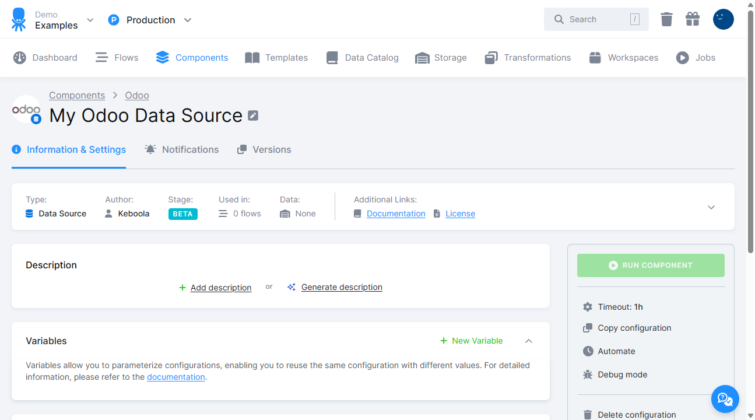Click the Odoo component logo avatar

(x=26, y=109)
